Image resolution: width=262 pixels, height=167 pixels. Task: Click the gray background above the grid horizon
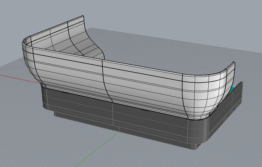pyautogui.click(x=165, y=14)
